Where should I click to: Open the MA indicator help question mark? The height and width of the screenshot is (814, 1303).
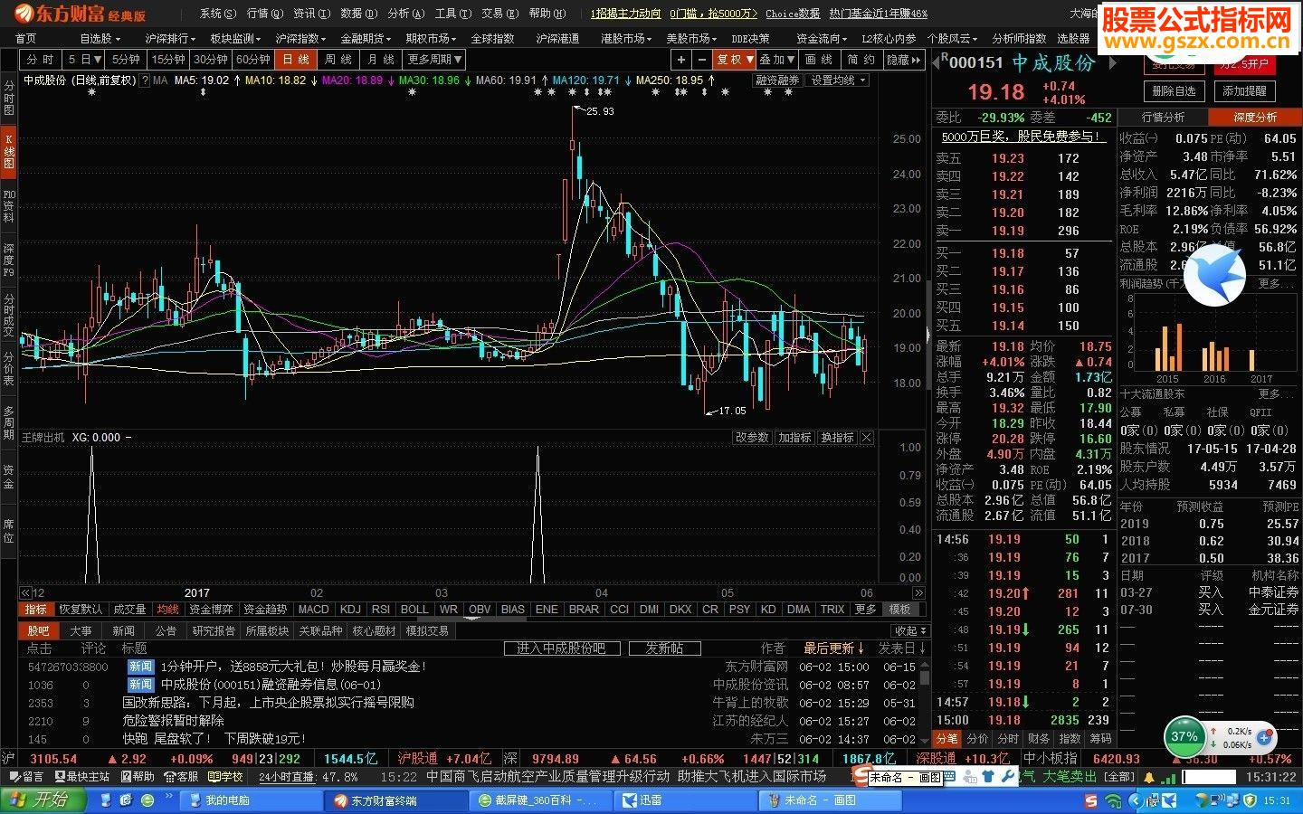coord(145,80)
